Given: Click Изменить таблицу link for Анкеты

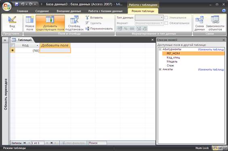Looking at the screenshot, I should pos(211,69).
